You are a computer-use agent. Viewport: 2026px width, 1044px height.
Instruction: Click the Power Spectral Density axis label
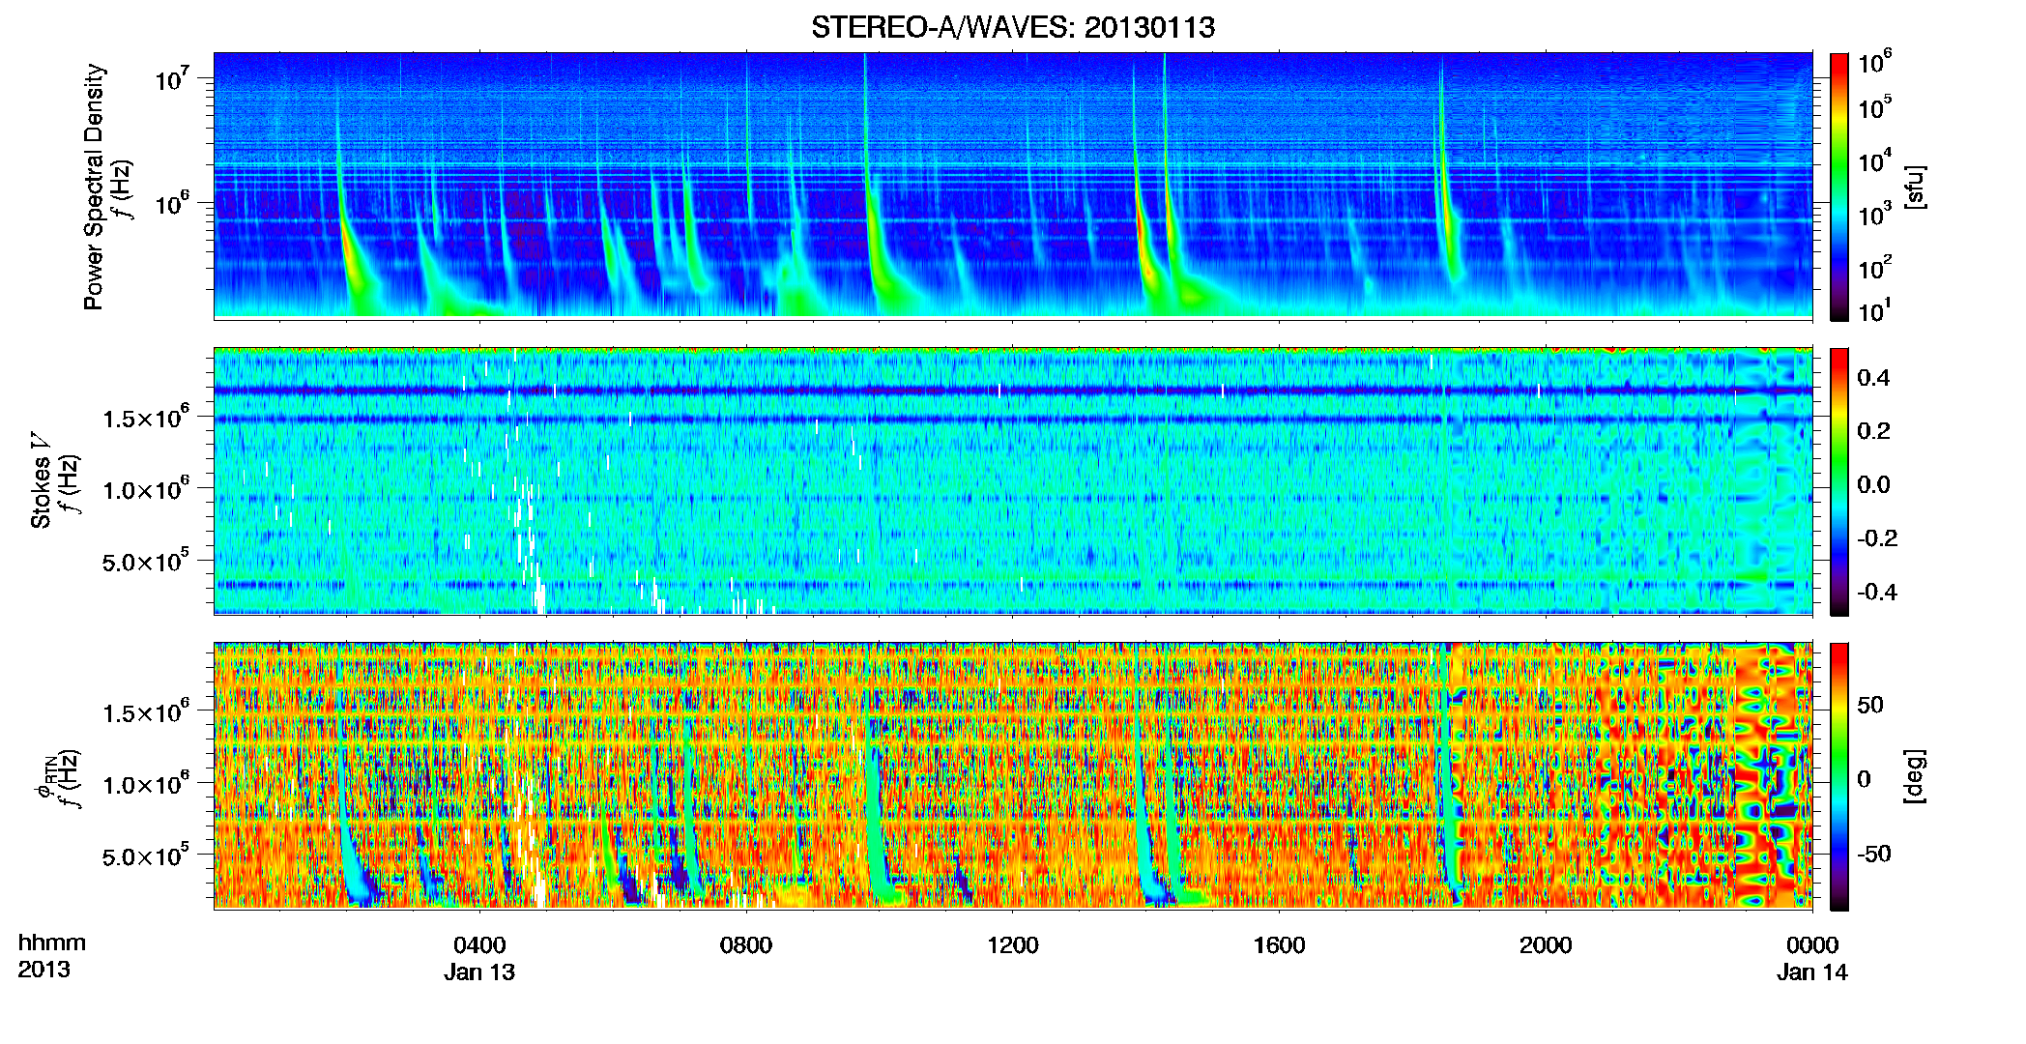[93, 187]
